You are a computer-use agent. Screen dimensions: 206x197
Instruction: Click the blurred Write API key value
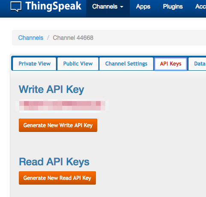(62, 106)
